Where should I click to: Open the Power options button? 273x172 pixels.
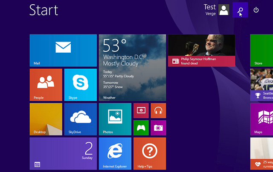point(256,10)
